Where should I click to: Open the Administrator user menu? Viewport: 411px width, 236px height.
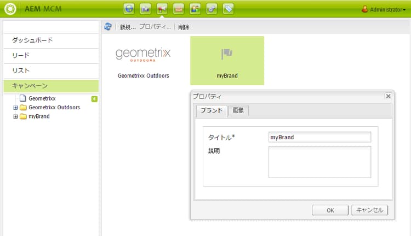click(x=384, y=10)
